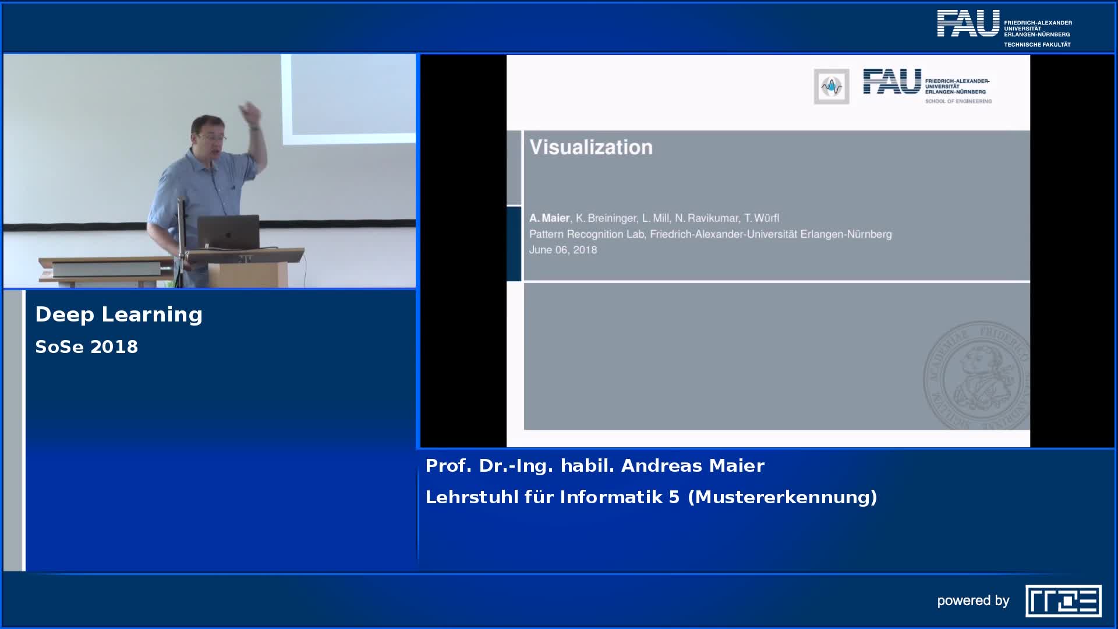
Task: Click 'TECHNISCHE FAKULTÄT' text in top banner
Action: point(1037,45)
